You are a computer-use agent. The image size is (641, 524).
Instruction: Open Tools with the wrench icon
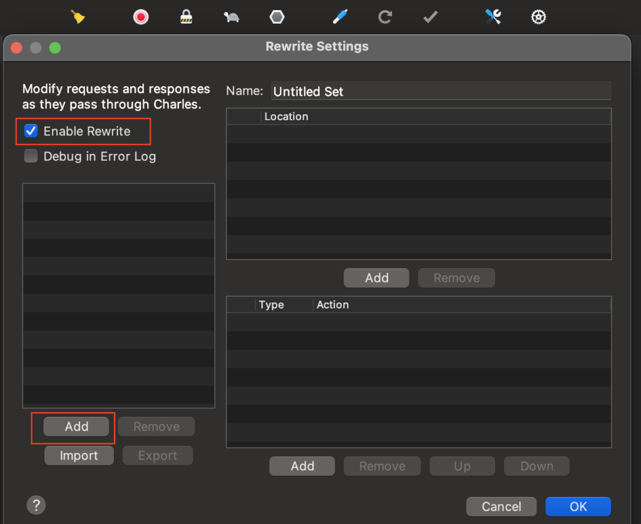pyautogui.click(x=493, y=17)
